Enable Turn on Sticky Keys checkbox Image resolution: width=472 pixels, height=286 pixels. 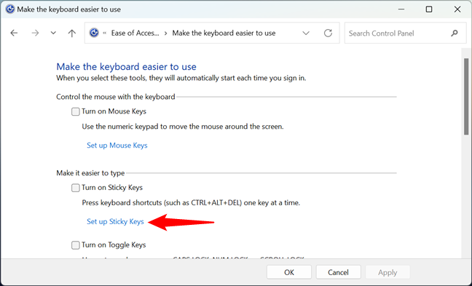75,188
